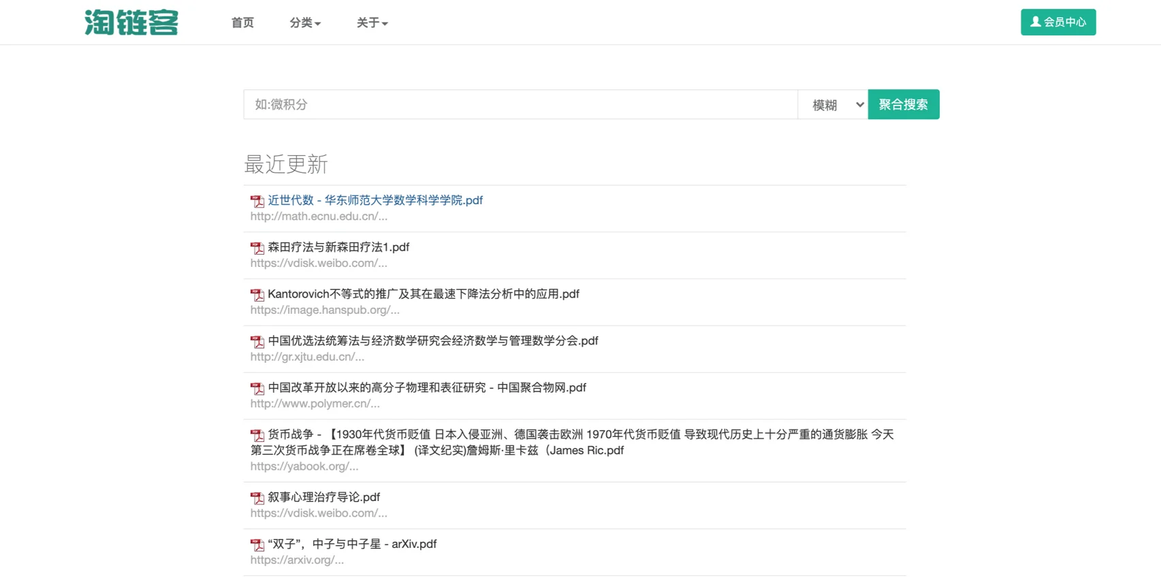Click the https://yabook.org/... source URL
This screenshot has height=580, width=1161.
tap(304, 467)
